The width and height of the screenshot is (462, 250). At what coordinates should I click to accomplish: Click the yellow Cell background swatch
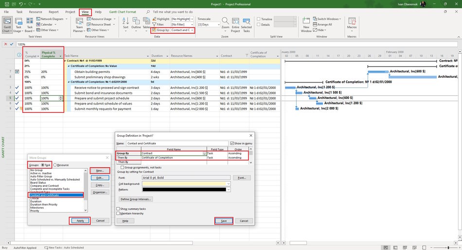[x=184, y=184]
